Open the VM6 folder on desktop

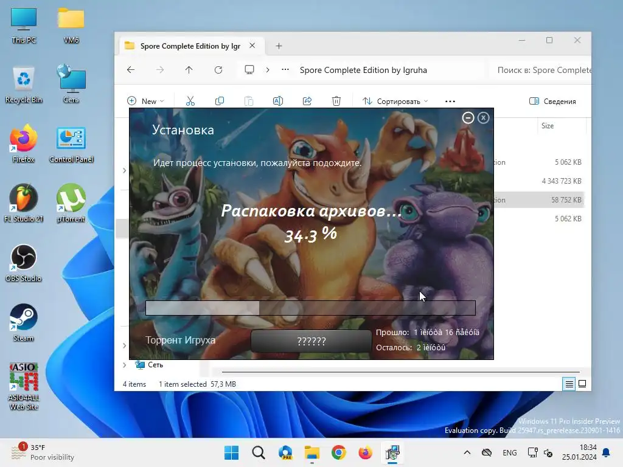(71, 24)
